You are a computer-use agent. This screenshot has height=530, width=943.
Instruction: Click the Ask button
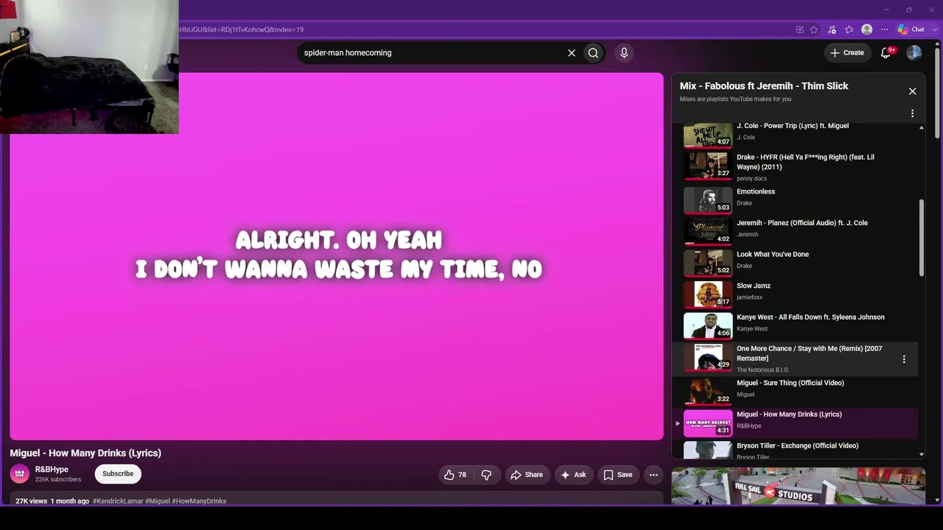coord(573,475)
